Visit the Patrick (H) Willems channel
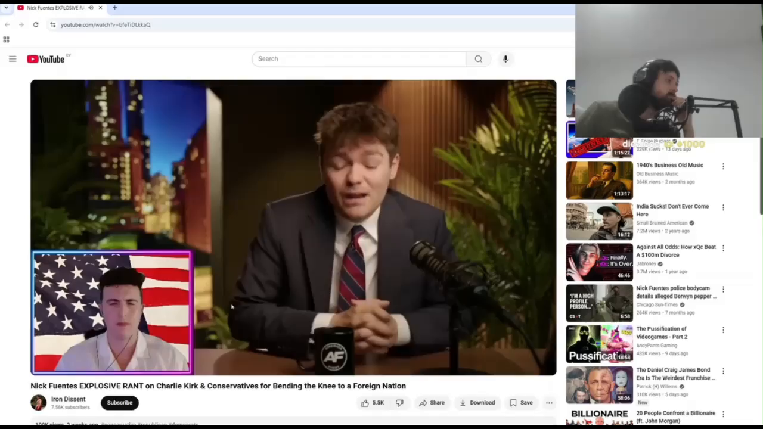The height and width of the screenshot is (429, 763). [656, 387]
